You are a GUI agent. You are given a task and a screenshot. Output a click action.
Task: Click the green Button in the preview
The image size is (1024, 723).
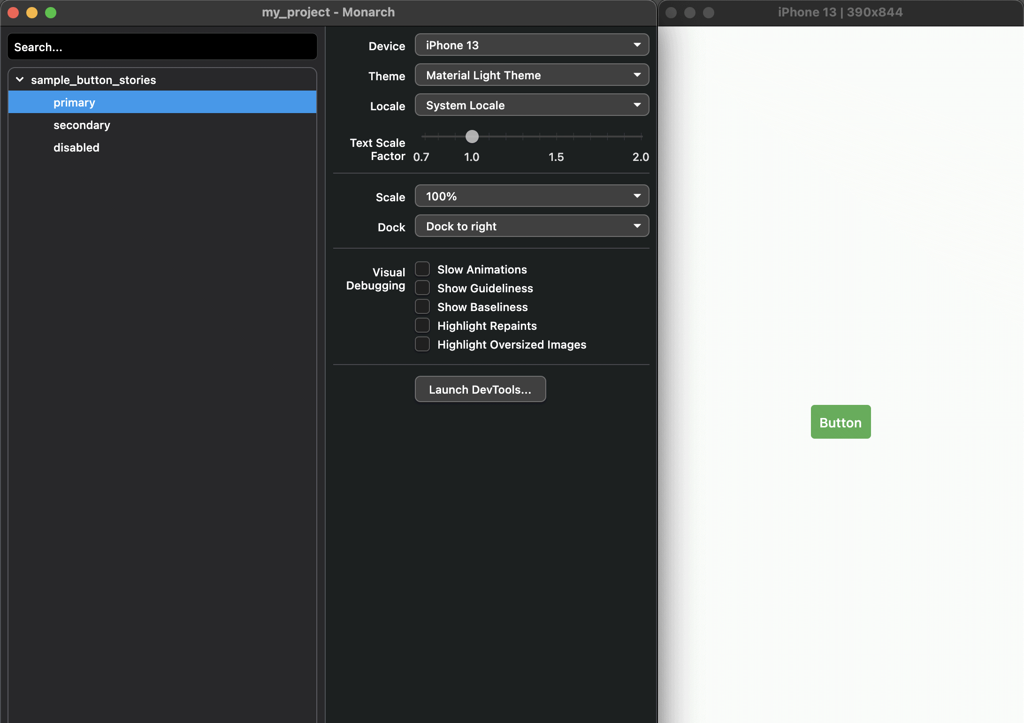pyautogui.click(x=840, y=422)
